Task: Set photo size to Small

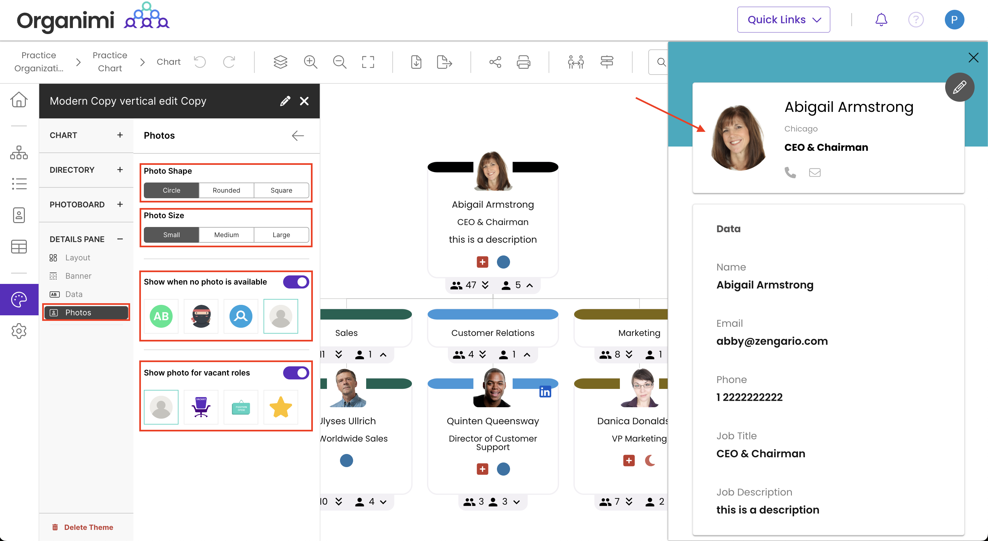Action: pyautogui.click(x=171, y=235)
